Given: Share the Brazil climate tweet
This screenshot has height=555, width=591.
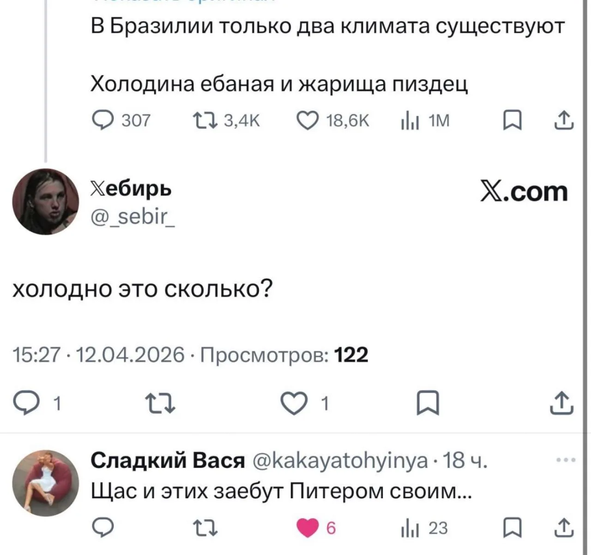Looking at the screenshot, I should tap(563, 120).
